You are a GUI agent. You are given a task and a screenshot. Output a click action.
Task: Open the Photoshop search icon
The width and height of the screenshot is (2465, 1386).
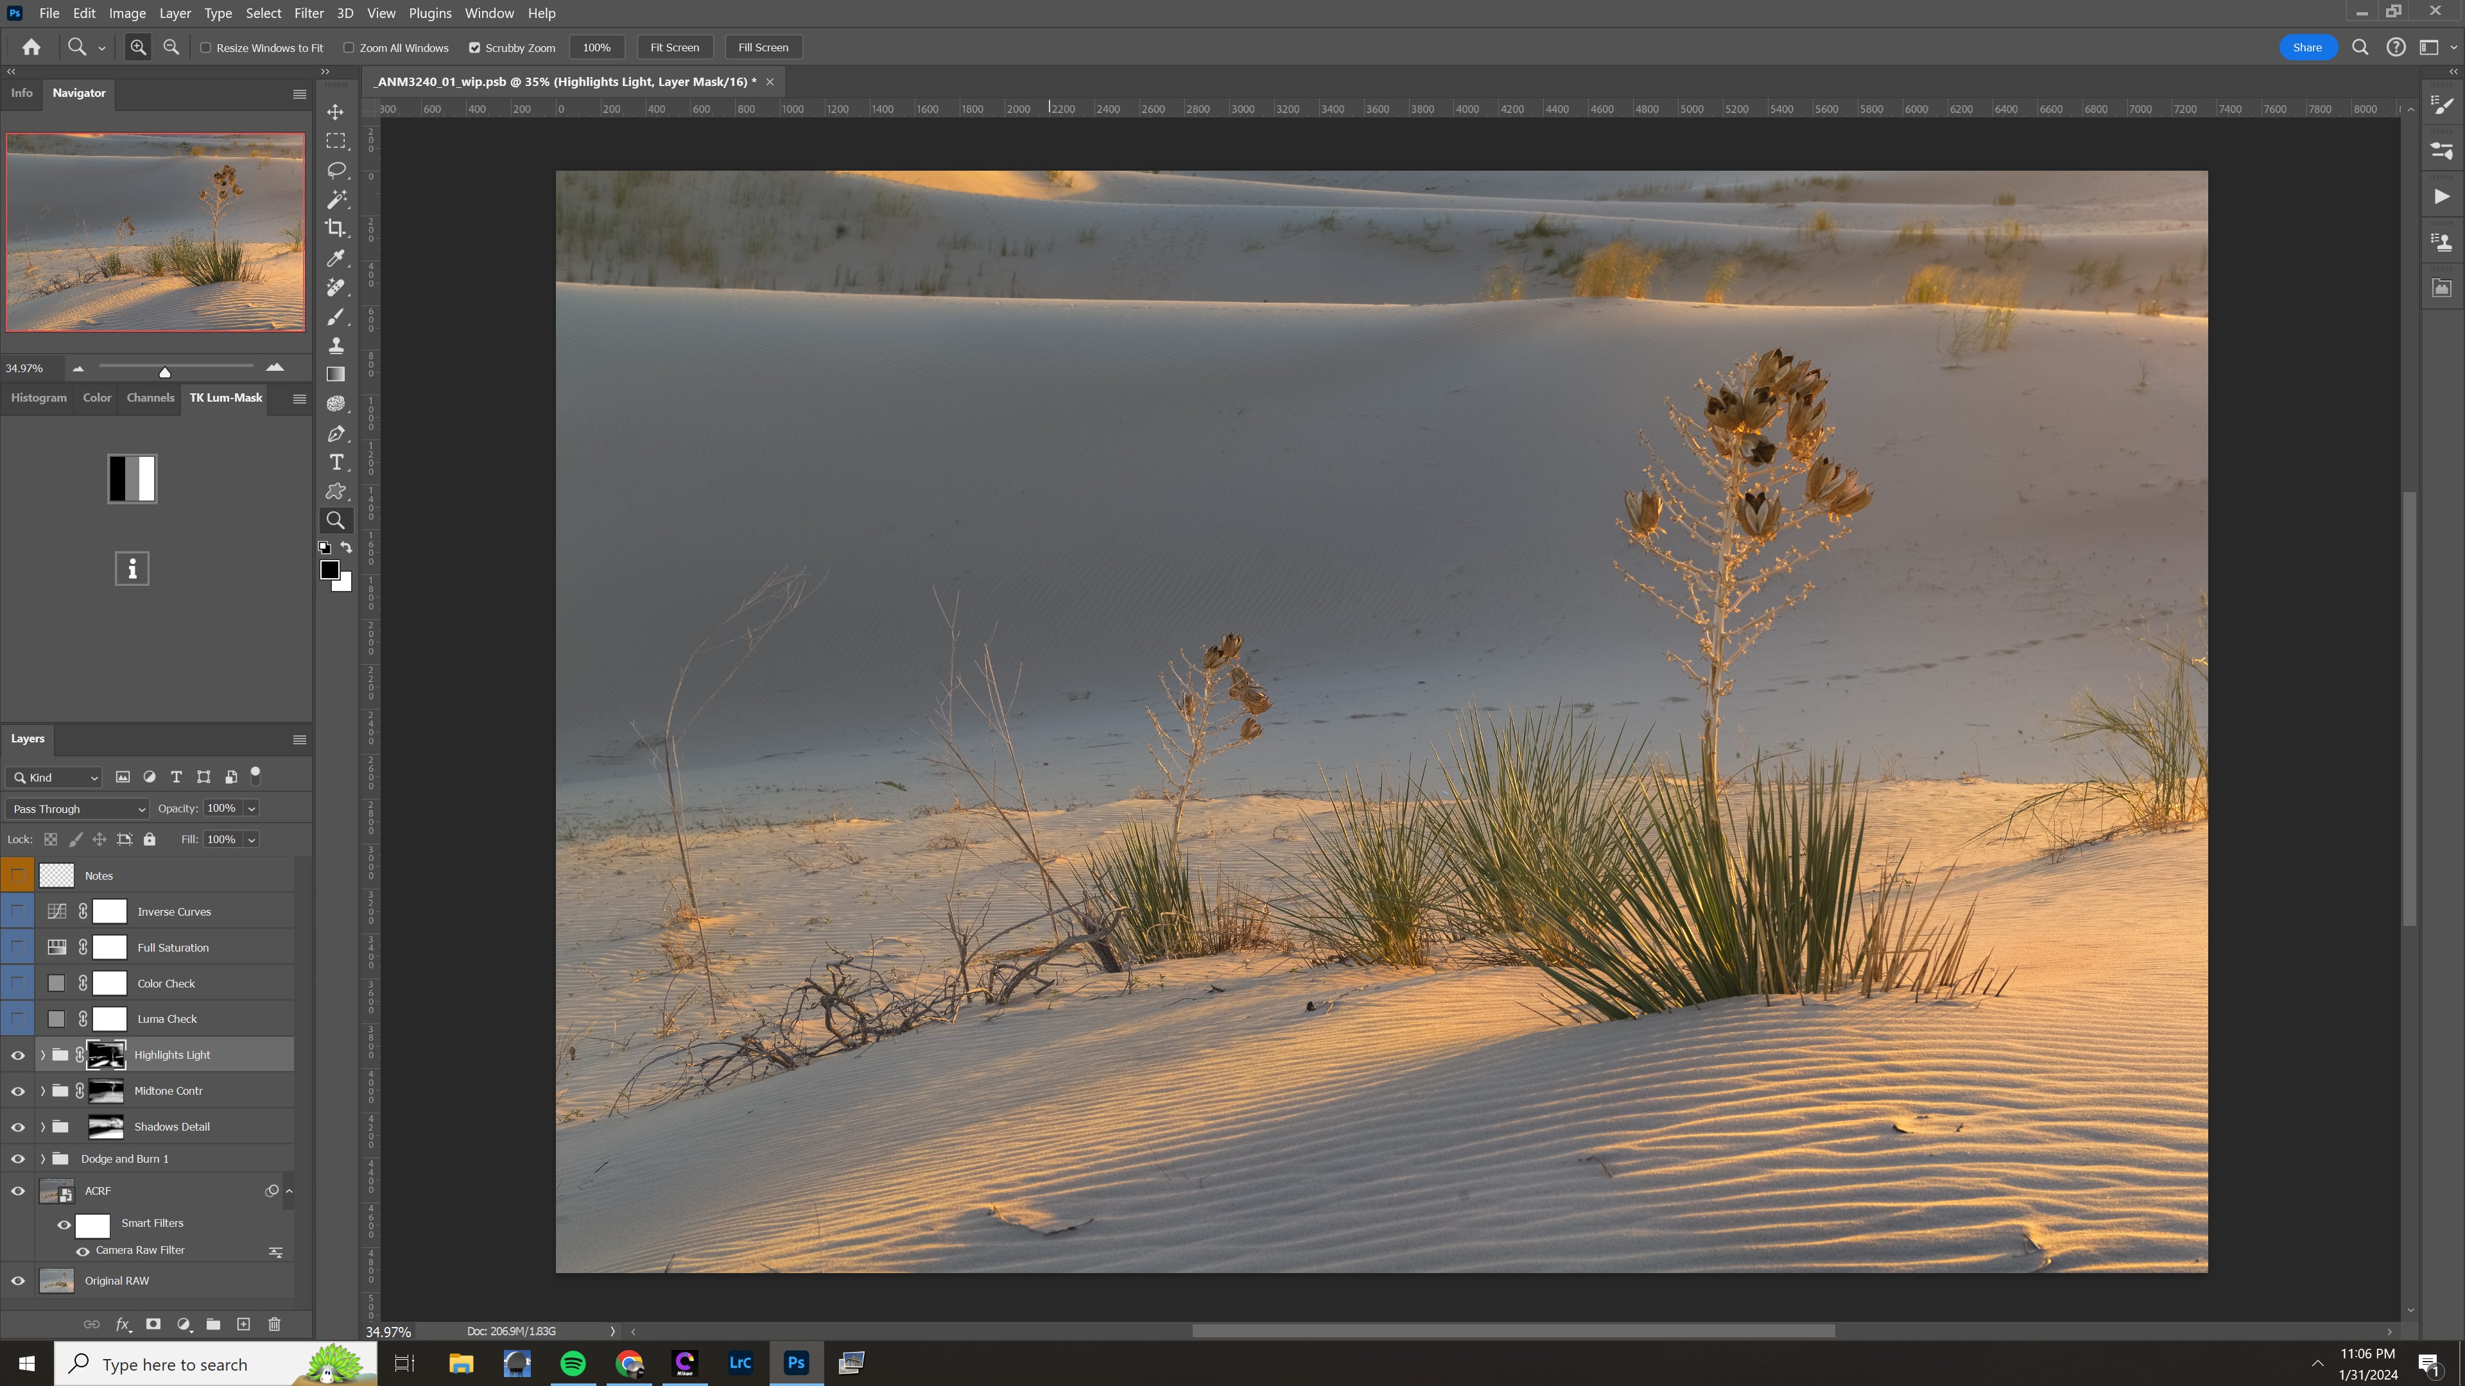2360,47
